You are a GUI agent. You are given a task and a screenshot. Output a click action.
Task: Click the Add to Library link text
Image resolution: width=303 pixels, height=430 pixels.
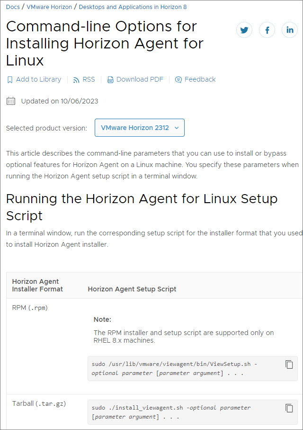pyautogui.click(x=38, y=80)
